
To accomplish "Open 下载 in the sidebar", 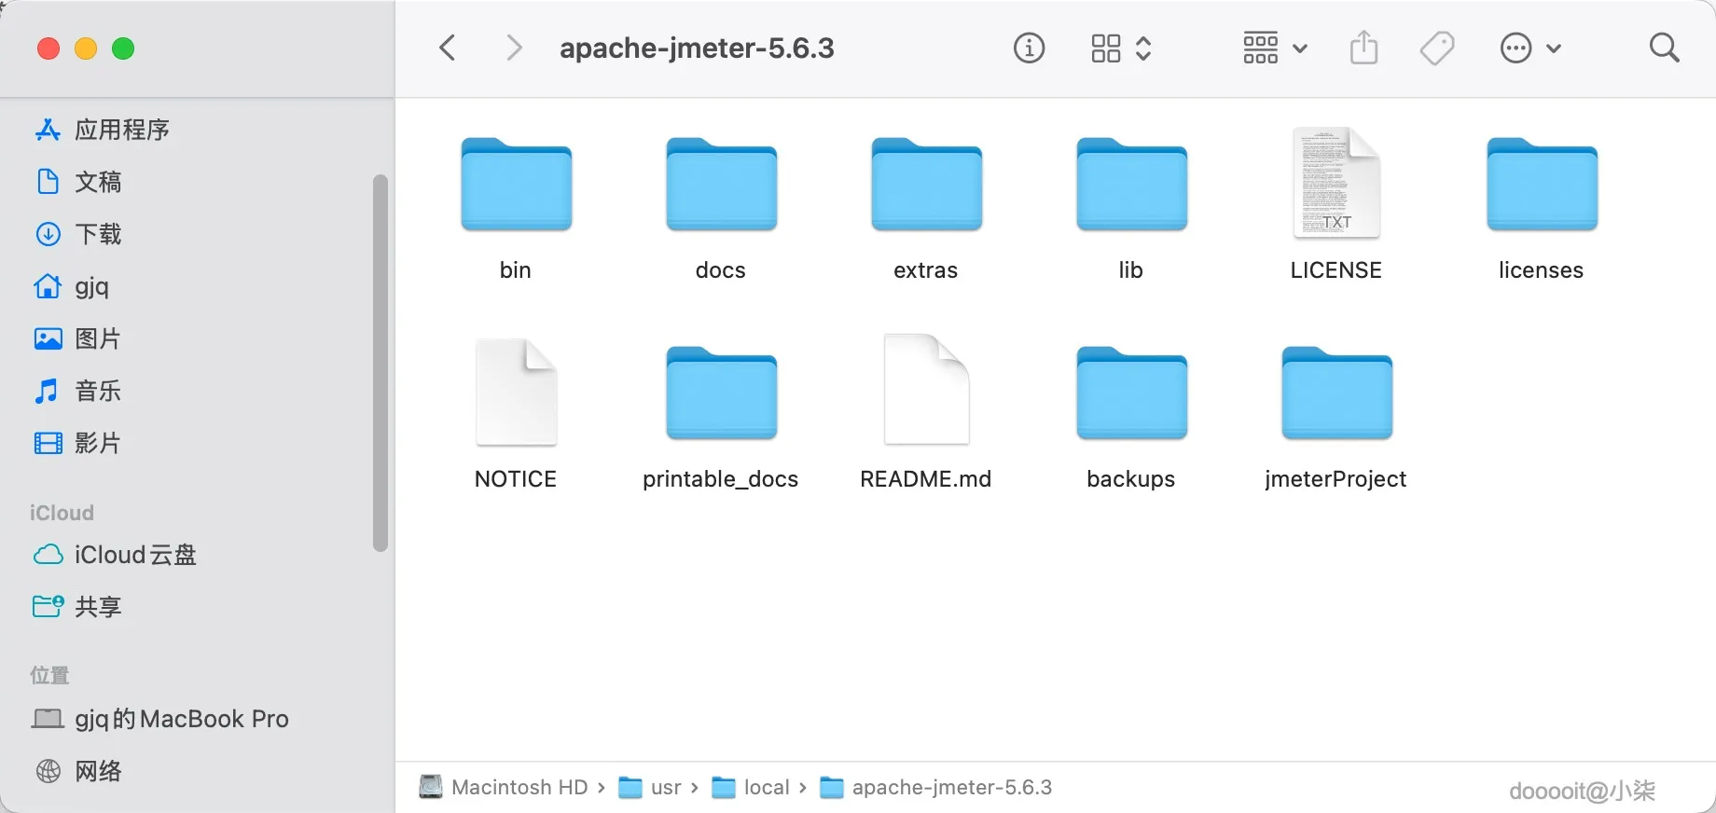I will pyautogui.click(x=79, y=234).
